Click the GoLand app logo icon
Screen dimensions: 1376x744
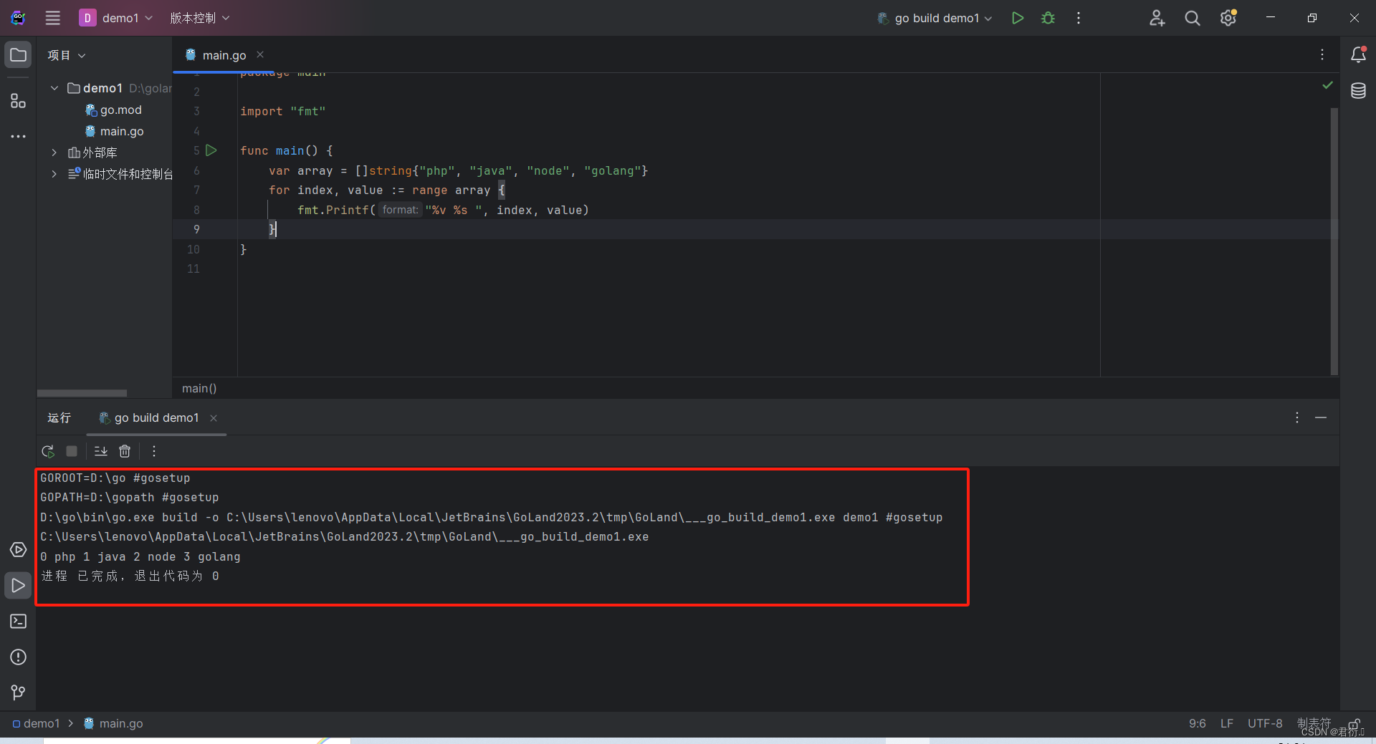click(19, 18)
